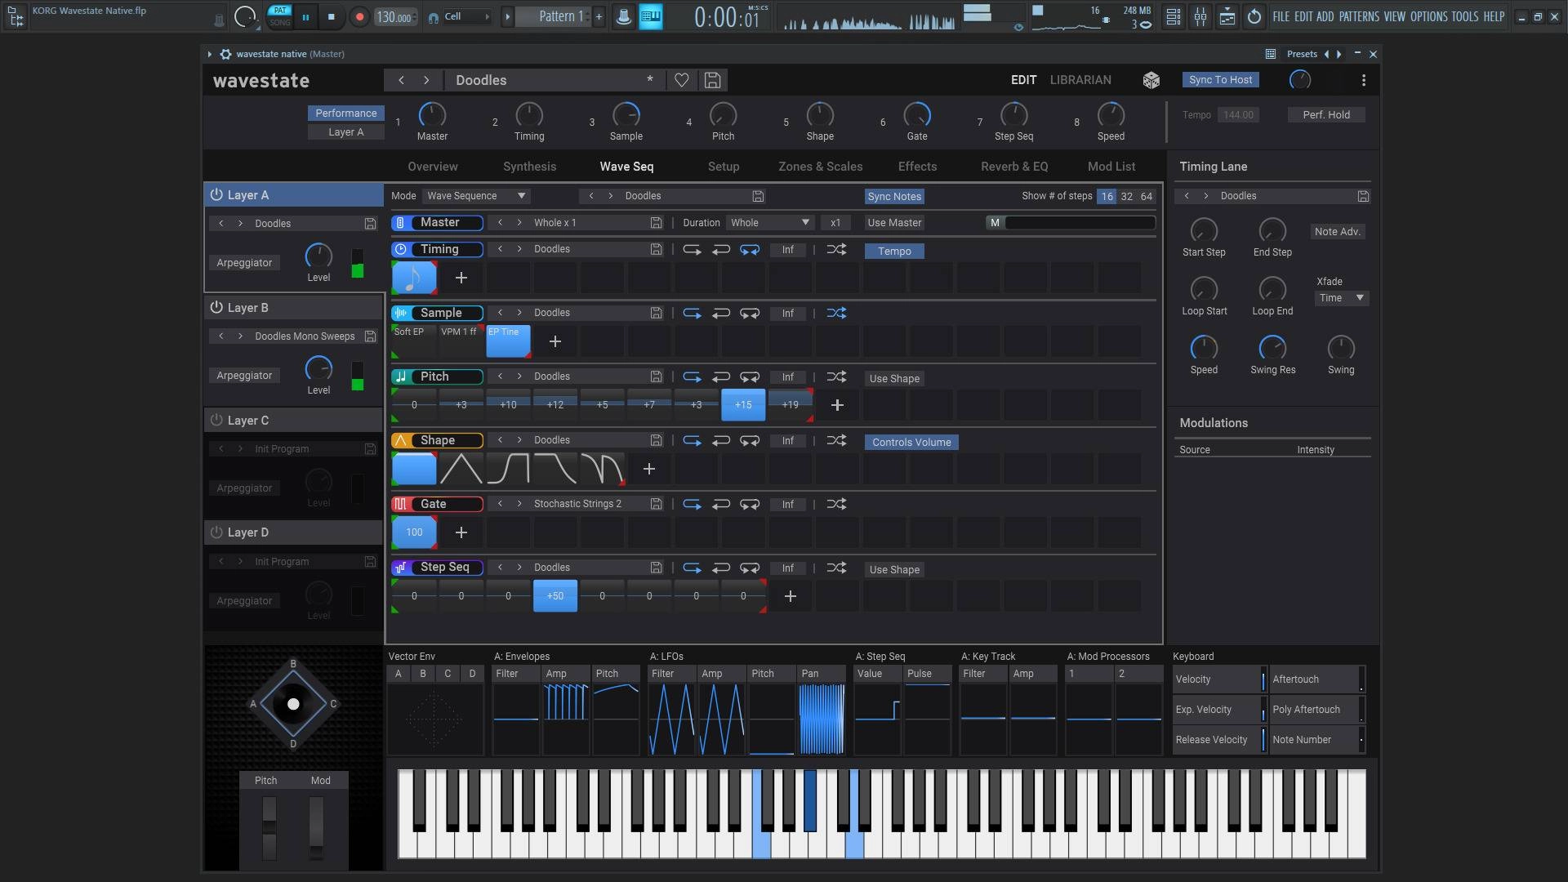Save the performance with top disk icon
Screen dimensions: 1568x882
pyautogui.click(x=712, y=80)
